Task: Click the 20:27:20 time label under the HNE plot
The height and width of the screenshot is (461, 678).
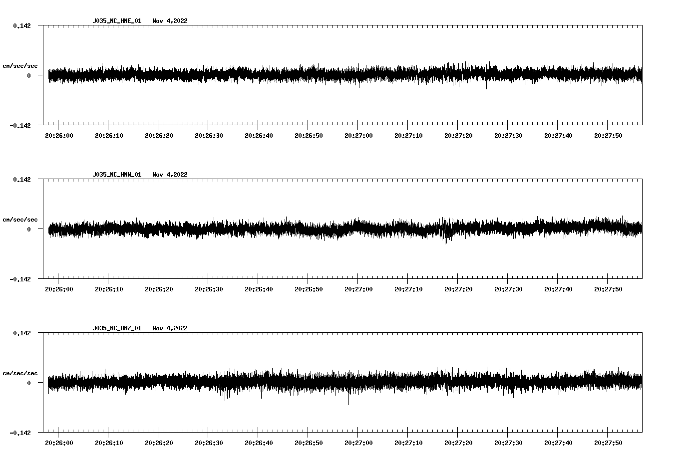Action: point(458,136)
